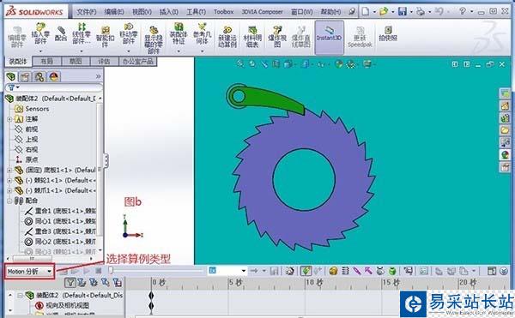Open the playback mode arrow dropdown

tap(264, 271)
